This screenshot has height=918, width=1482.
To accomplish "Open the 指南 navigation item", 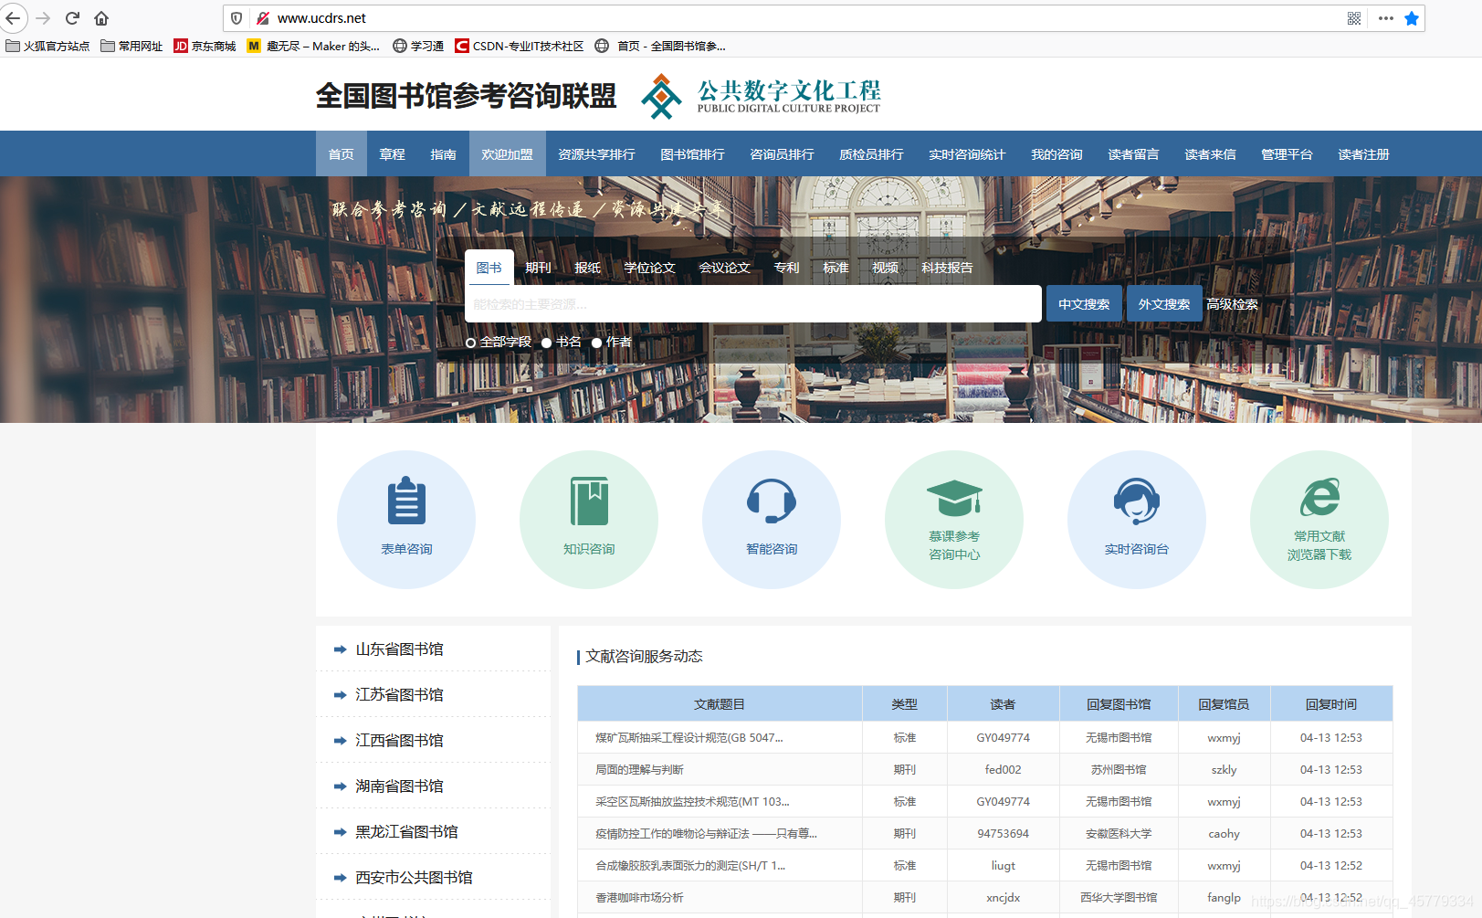I will 444,154.
